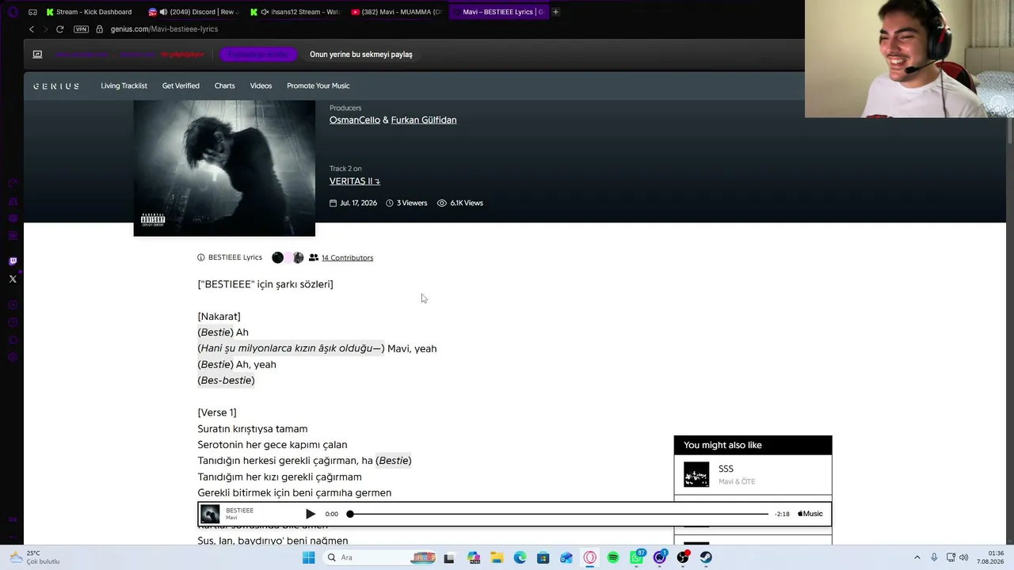Select the Mavi – BESTIEEE Lyrics tab
The image size is (1014, 570).
(x=498, y=12)
